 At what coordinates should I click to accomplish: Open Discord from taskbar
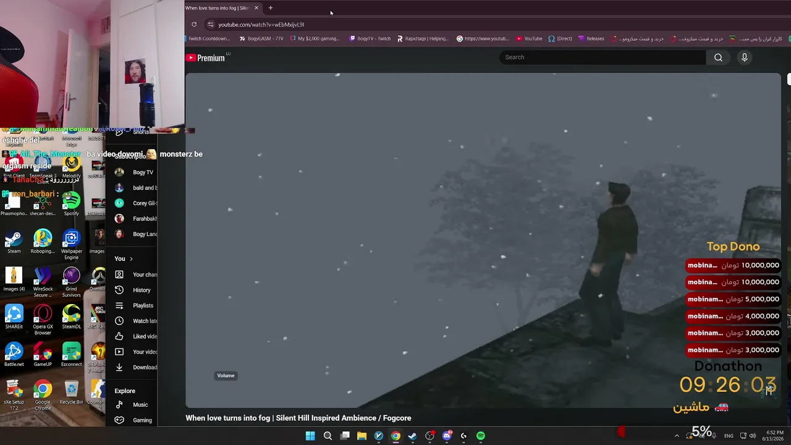point(447,436)
